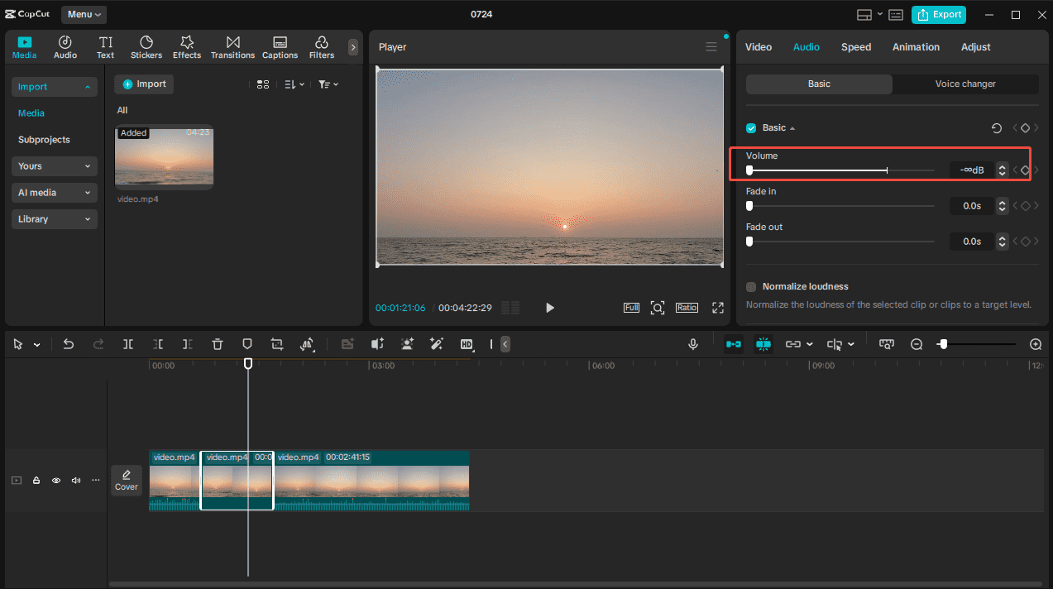The image size is (1053, 589).
Task: Open the crop tool in timeline toolbar
Action: tap(276, 344)
